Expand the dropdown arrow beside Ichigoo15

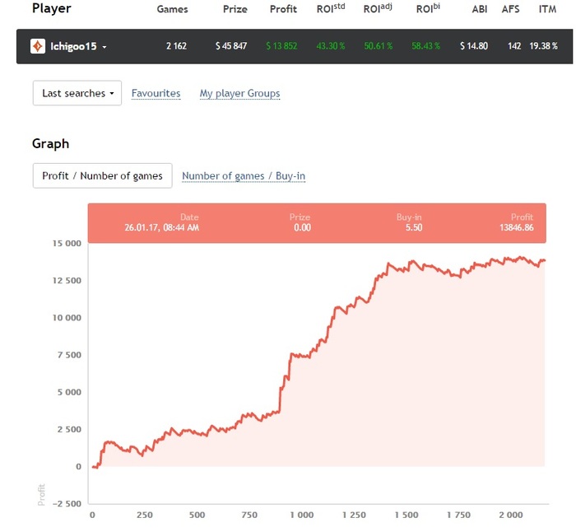pyautogui.click(x=105, y=47)
